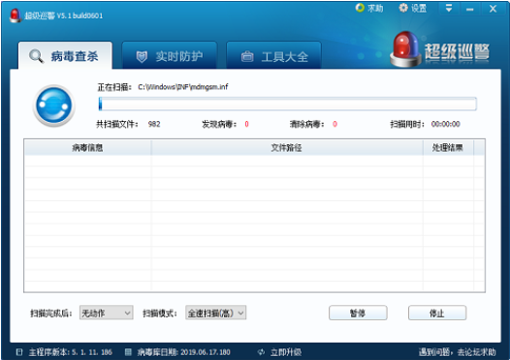This screenshot has height=360, width=510.
Task: Open the title bar dropdown menu arrow icon
Action: coord(449,9)
